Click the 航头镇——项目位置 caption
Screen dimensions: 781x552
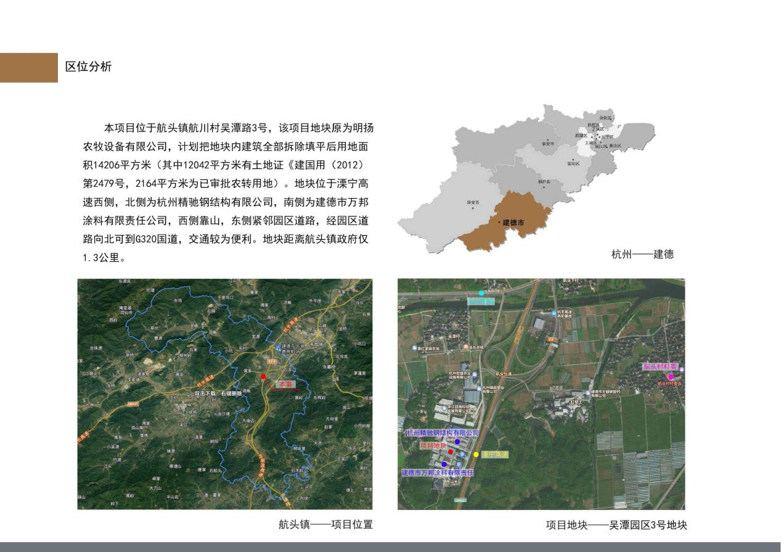click(325, 525)
